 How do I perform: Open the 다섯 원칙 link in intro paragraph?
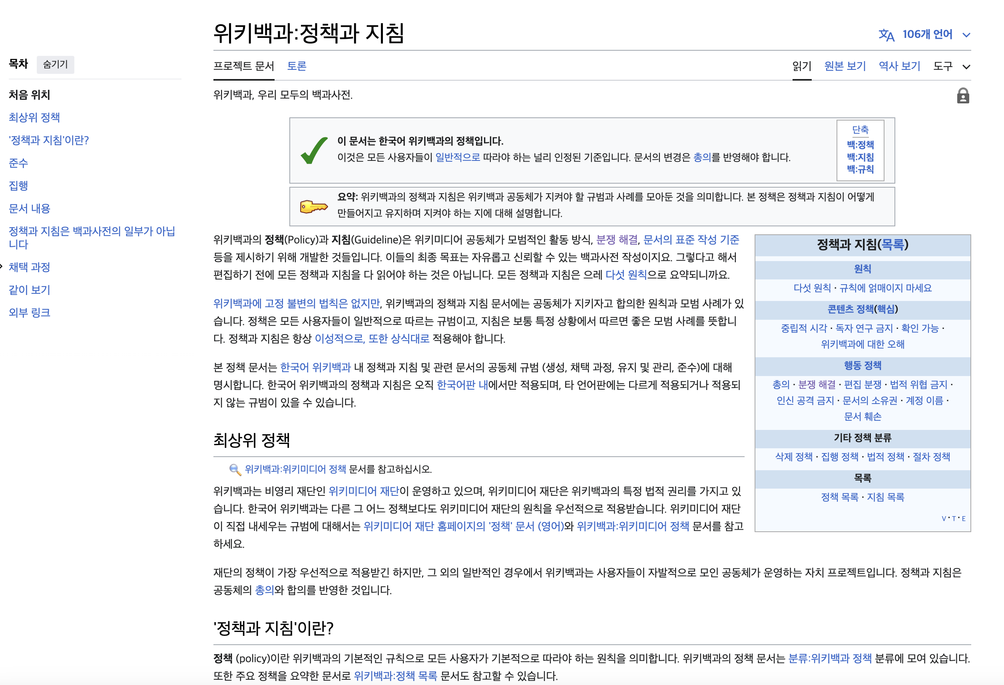[626, 275]
